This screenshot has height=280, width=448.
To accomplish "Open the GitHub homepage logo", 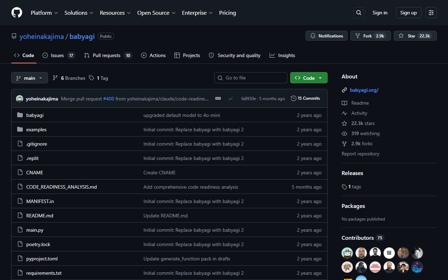I will 17,13.
